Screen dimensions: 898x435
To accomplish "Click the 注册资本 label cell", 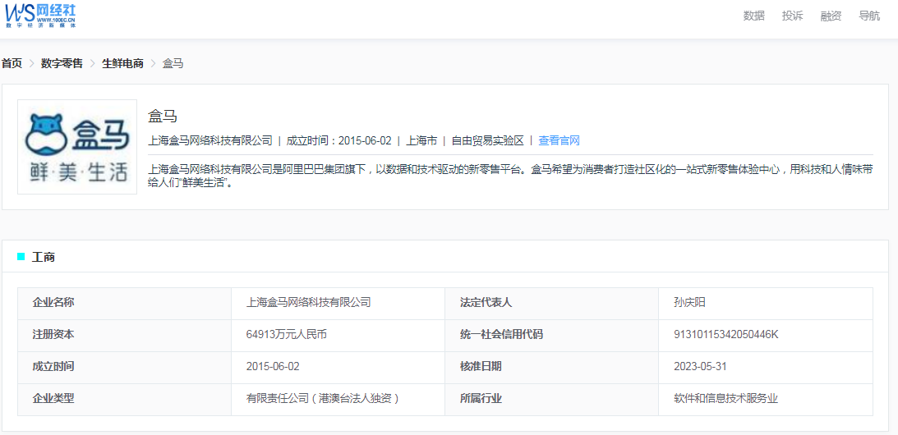I will tap(124, 336).
